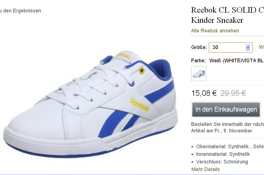Go back to the Ergebnissen results link

[x=20, y=11]
